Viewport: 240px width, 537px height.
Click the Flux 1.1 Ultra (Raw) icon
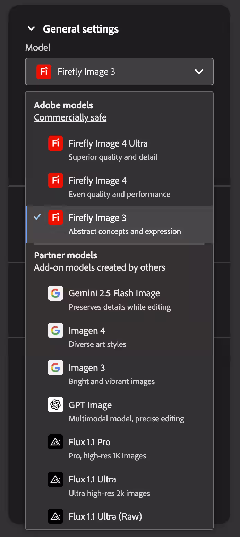[x=55, y=517]
